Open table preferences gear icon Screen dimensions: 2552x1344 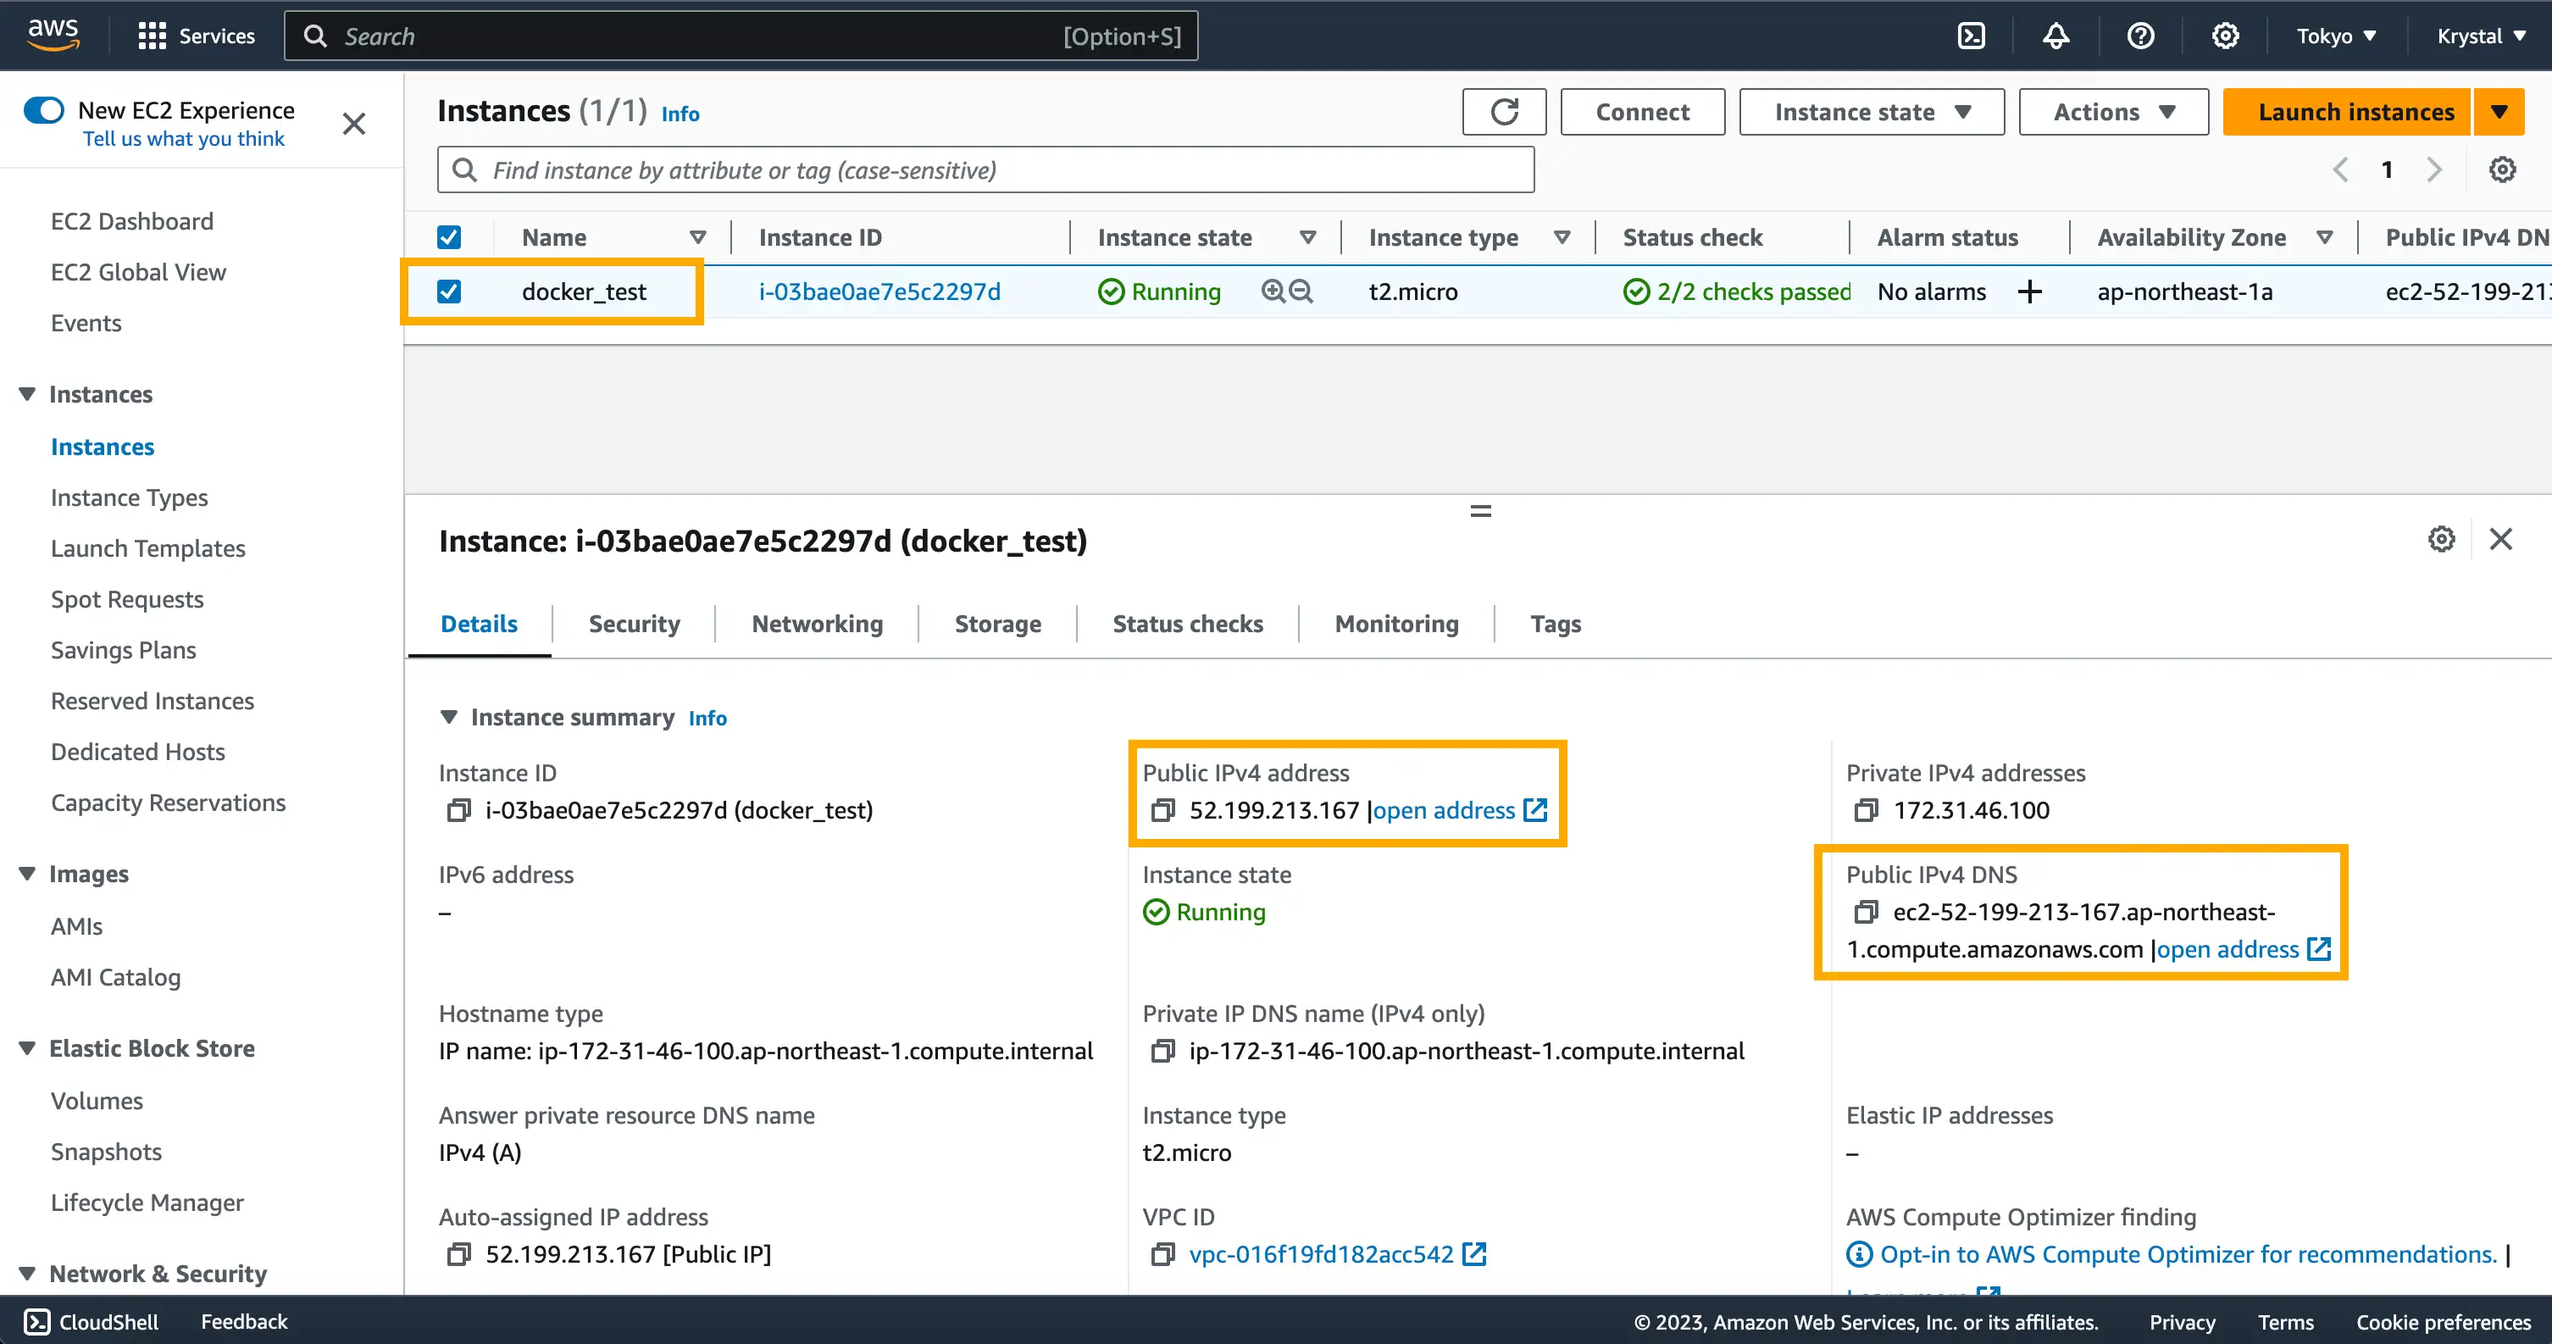pyautogui.click(x=2503, y=169)
